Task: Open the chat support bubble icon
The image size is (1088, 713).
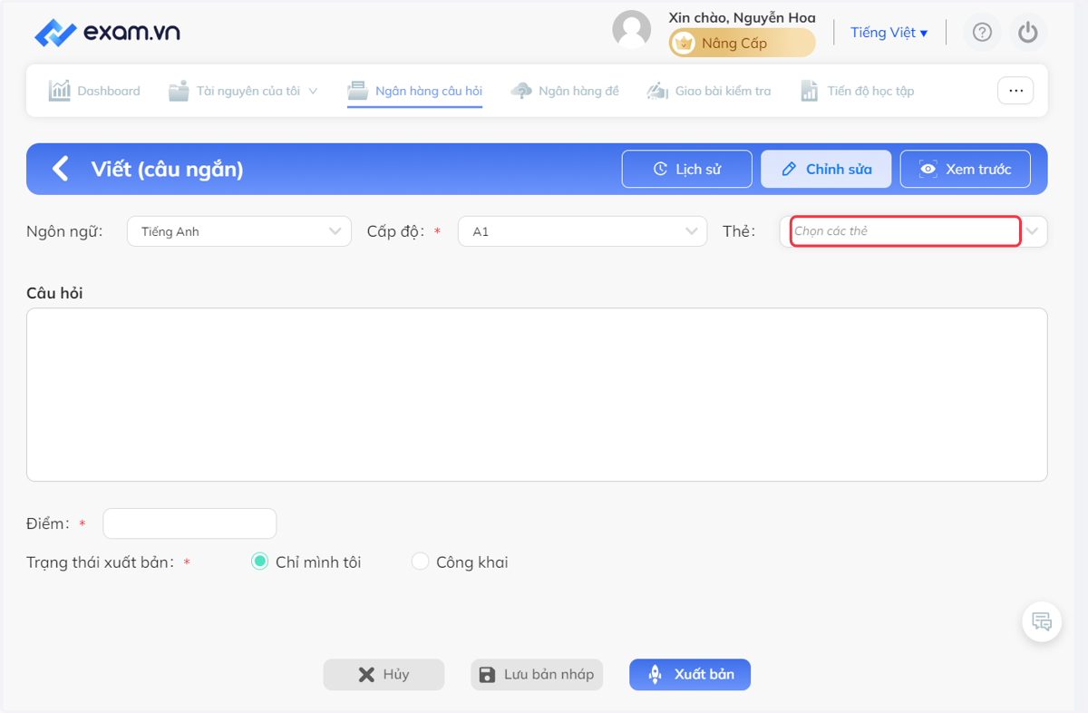Action: 1042,622
